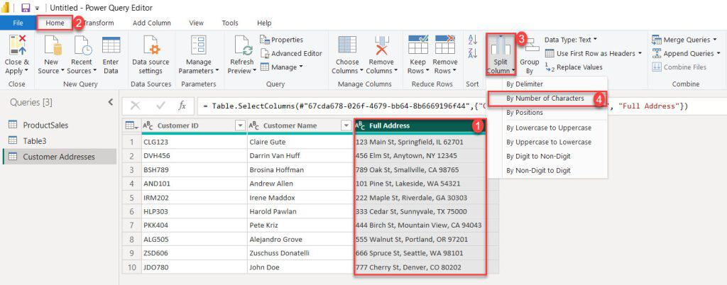
Task: Click Append Queries
Action: point(686,54)
